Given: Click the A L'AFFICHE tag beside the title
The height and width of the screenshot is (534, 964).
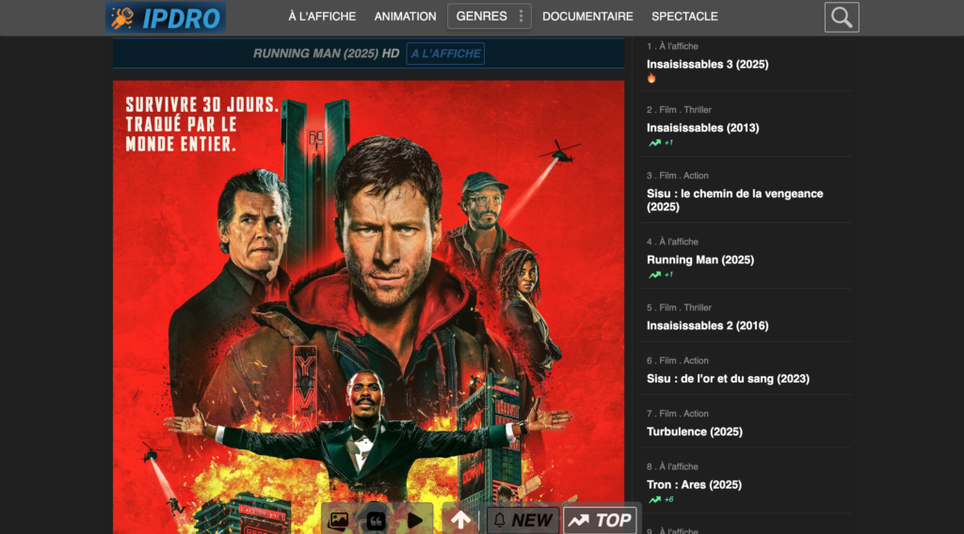Looking at the screenshot, I should coord(445,54).
